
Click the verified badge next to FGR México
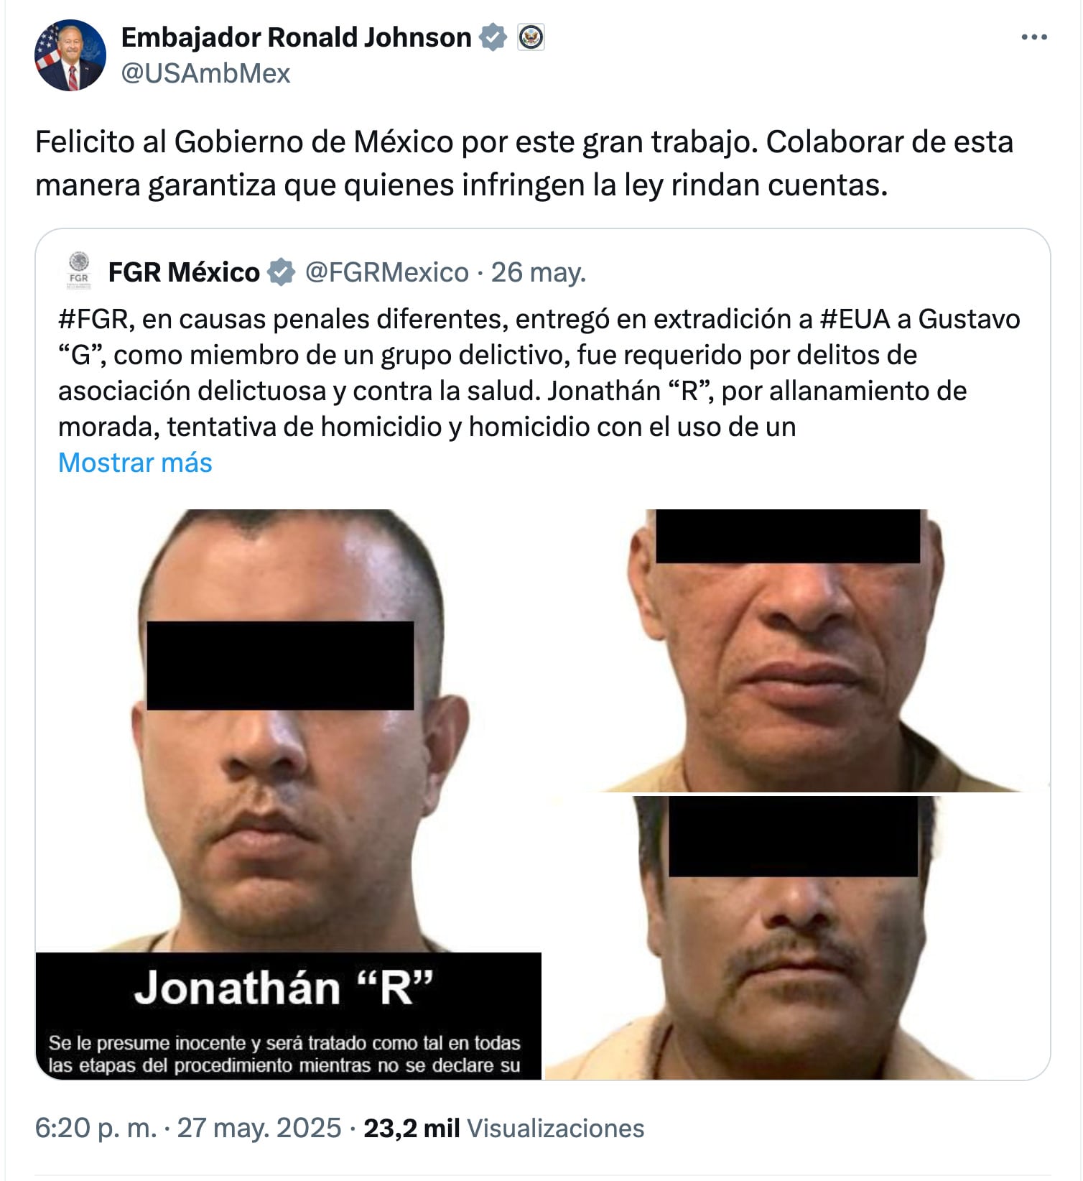[282, 272]
